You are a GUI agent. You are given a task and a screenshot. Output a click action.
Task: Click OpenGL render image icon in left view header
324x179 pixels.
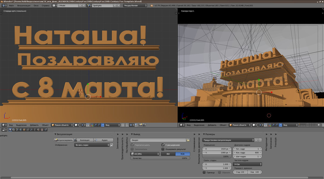point(140,125)
